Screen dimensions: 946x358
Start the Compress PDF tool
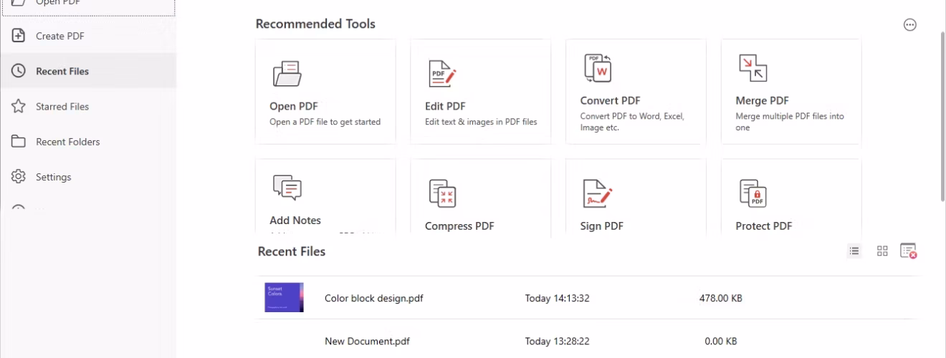(x=481, y=198)
